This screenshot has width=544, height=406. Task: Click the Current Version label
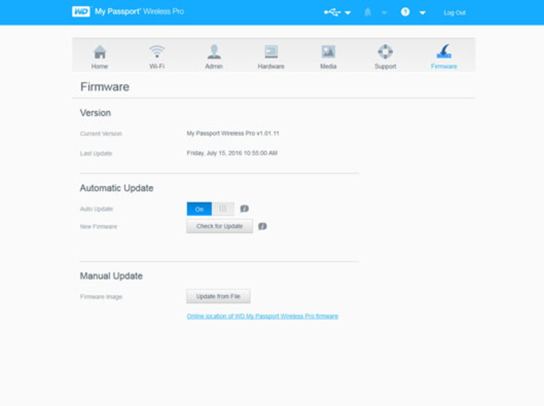point(101,134)
